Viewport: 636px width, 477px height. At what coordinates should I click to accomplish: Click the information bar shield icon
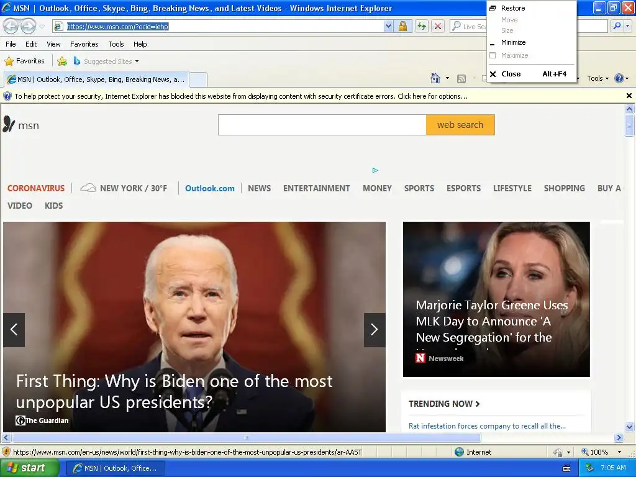[7, 96]
